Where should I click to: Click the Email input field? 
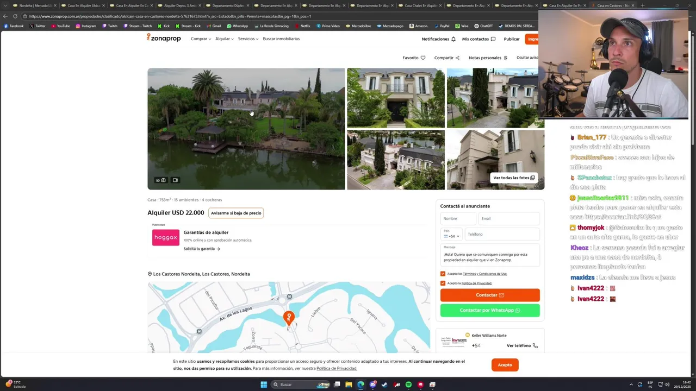(509, 218)
